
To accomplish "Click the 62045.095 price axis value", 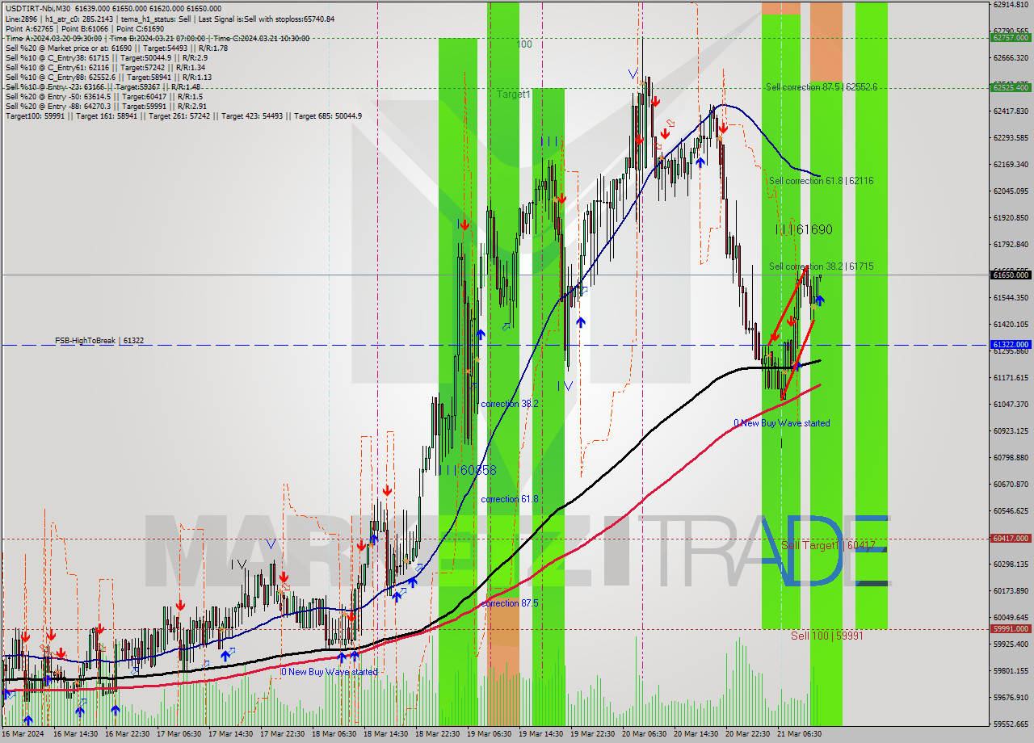I will click(x=1011, y=191).
